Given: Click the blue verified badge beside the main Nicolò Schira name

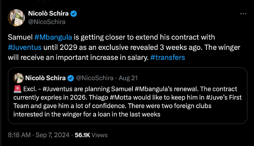Looking at the screenshot, I should click(x=74, y=14).
